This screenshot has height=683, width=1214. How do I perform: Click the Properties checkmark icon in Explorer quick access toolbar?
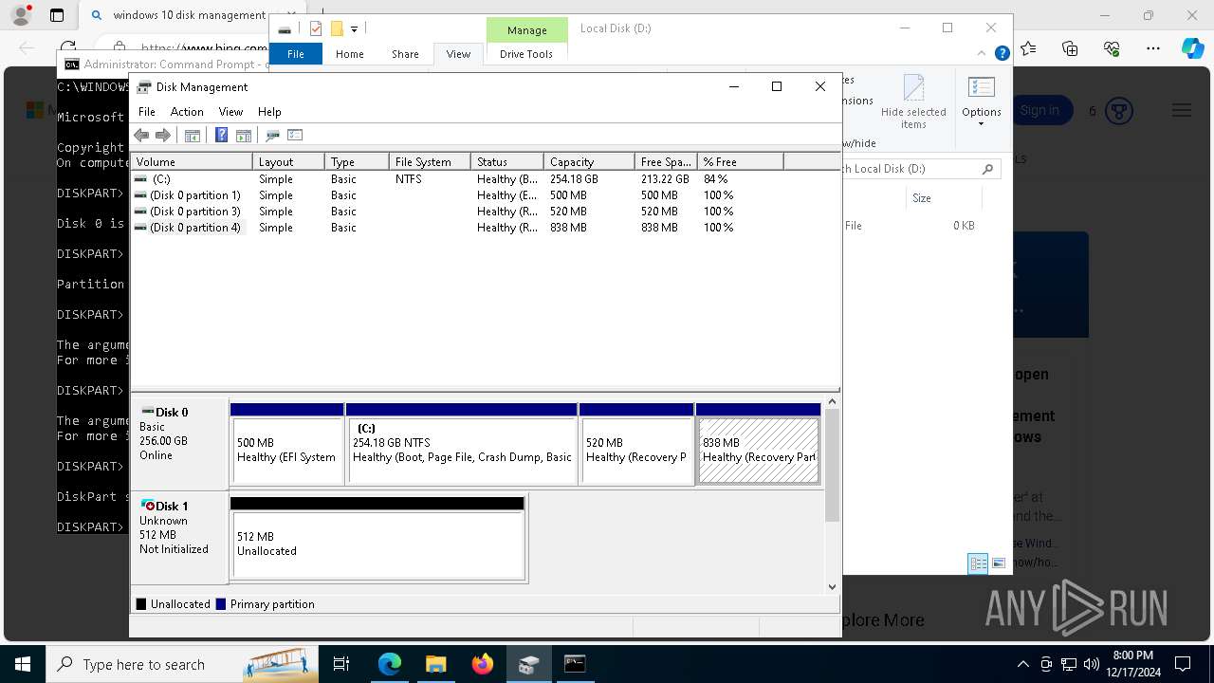tap(316, 28)
